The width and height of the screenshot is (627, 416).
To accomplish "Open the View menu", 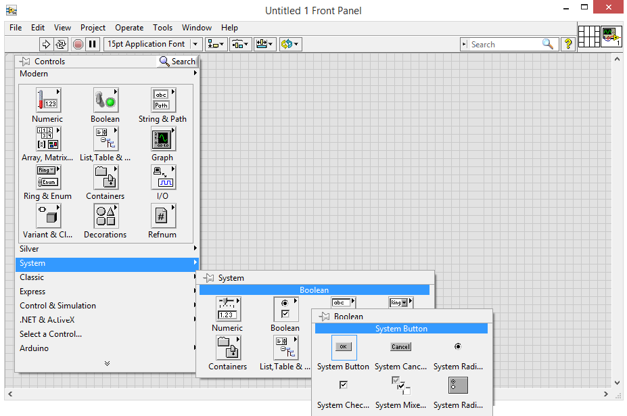I will pyautogui.click(x=62, y=28).
